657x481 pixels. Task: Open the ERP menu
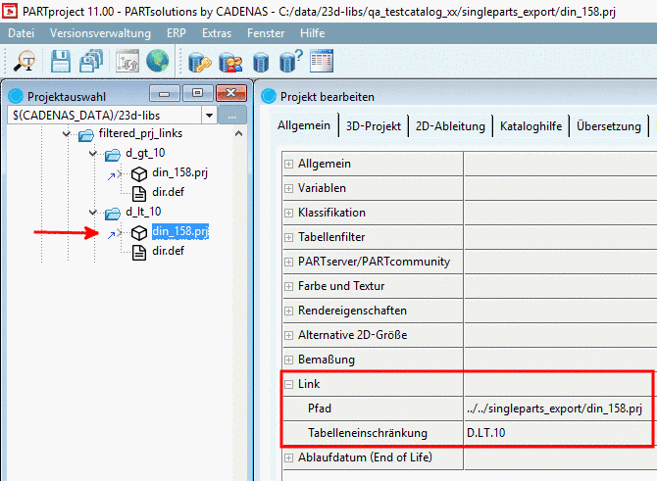coord(176,33)
